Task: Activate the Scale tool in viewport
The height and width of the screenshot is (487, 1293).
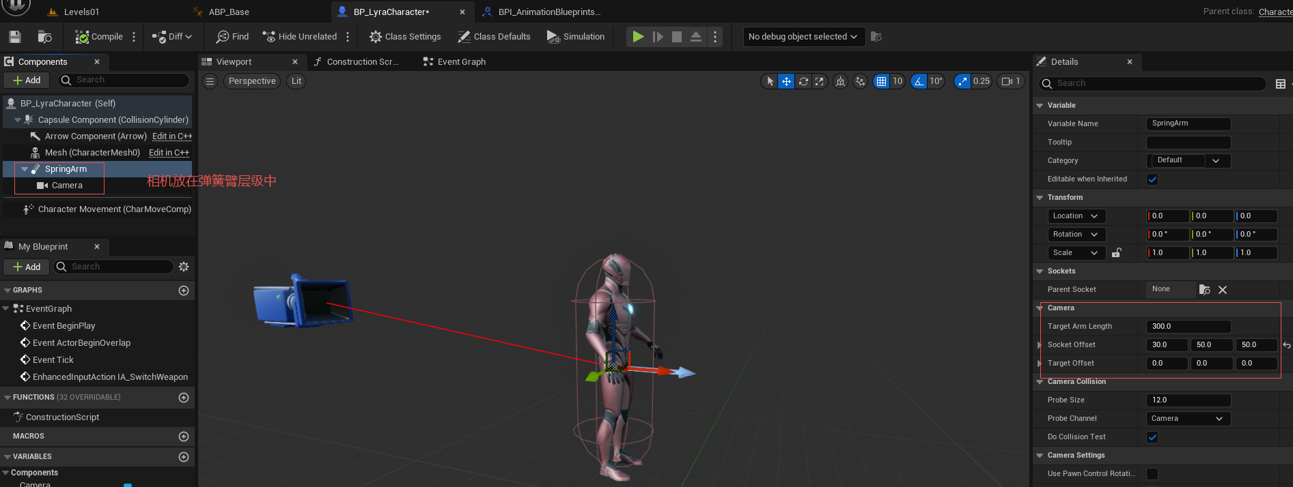Action: [819, 81]
